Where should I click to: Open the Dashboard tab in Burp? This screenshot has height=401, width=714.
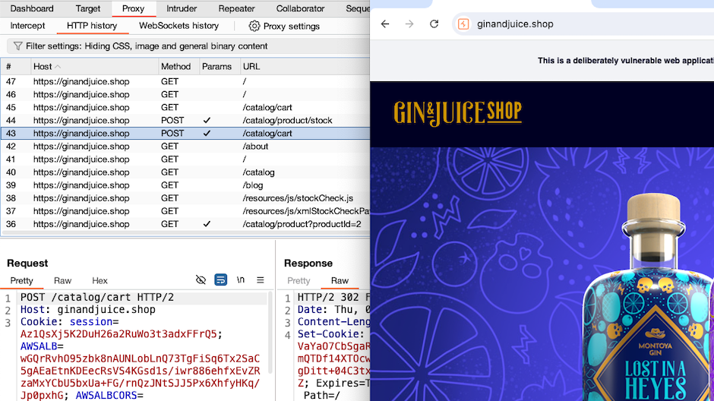point(32,8)
